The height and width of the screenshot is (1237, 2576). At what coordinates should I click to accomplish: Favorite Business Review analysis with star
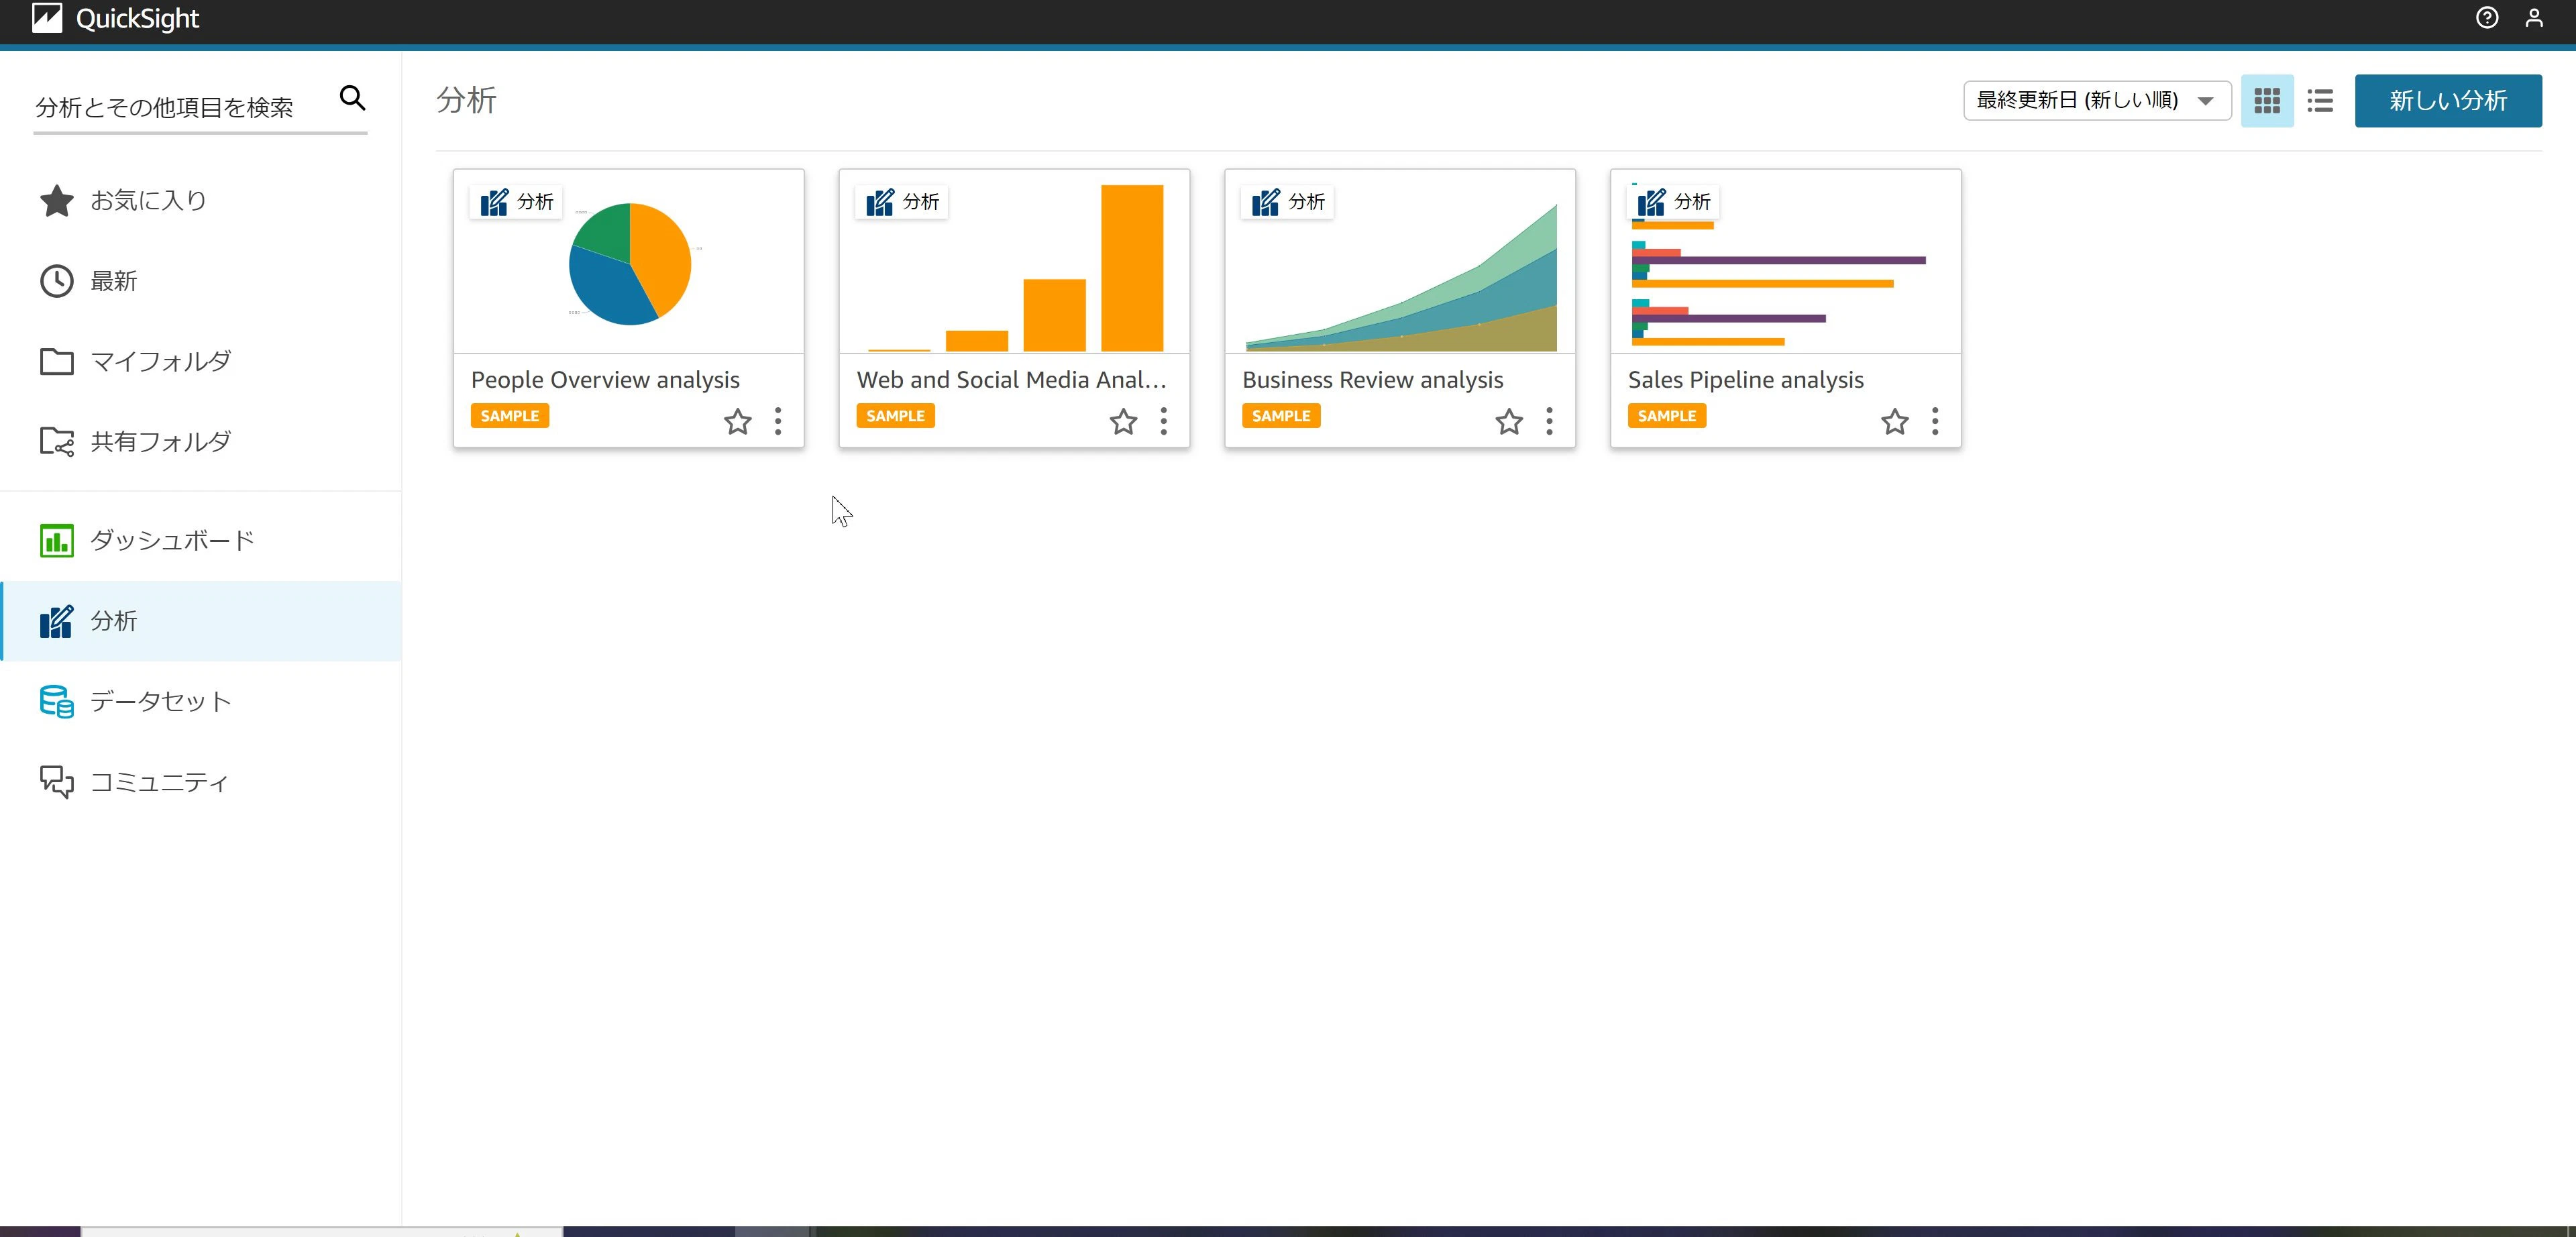click(1508, 421)
